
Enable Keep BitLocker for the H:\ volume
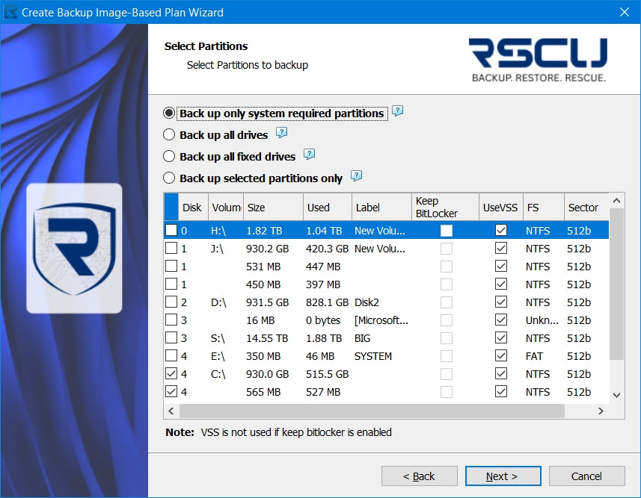(x=447, y=231)
